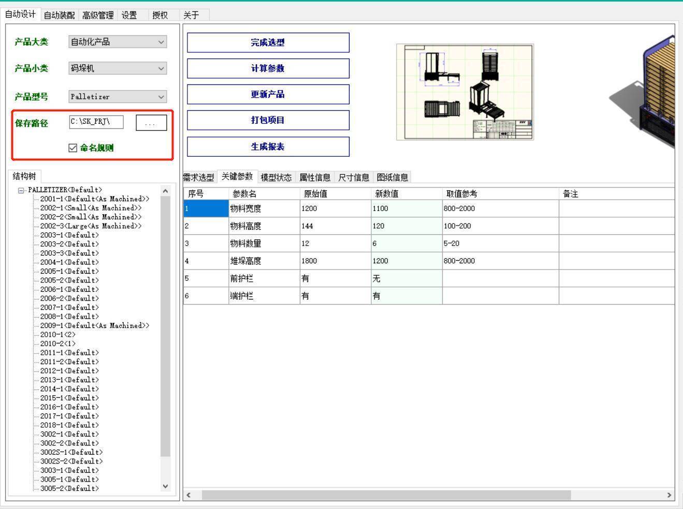Viewport: 683px width, 509px height.
Task: Open the 产品大类 dropdown
Action: [x=118, y=42]
